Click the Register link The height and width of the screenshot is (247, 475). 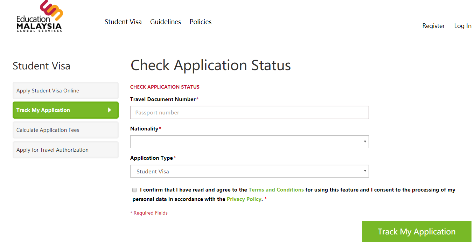(x=433, y=26)
